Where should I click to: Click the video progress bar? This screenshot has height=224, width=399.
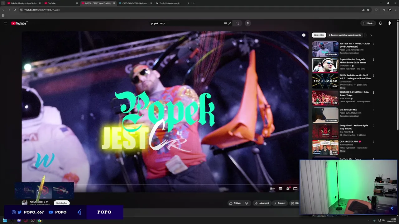click(x=165, y=185)
